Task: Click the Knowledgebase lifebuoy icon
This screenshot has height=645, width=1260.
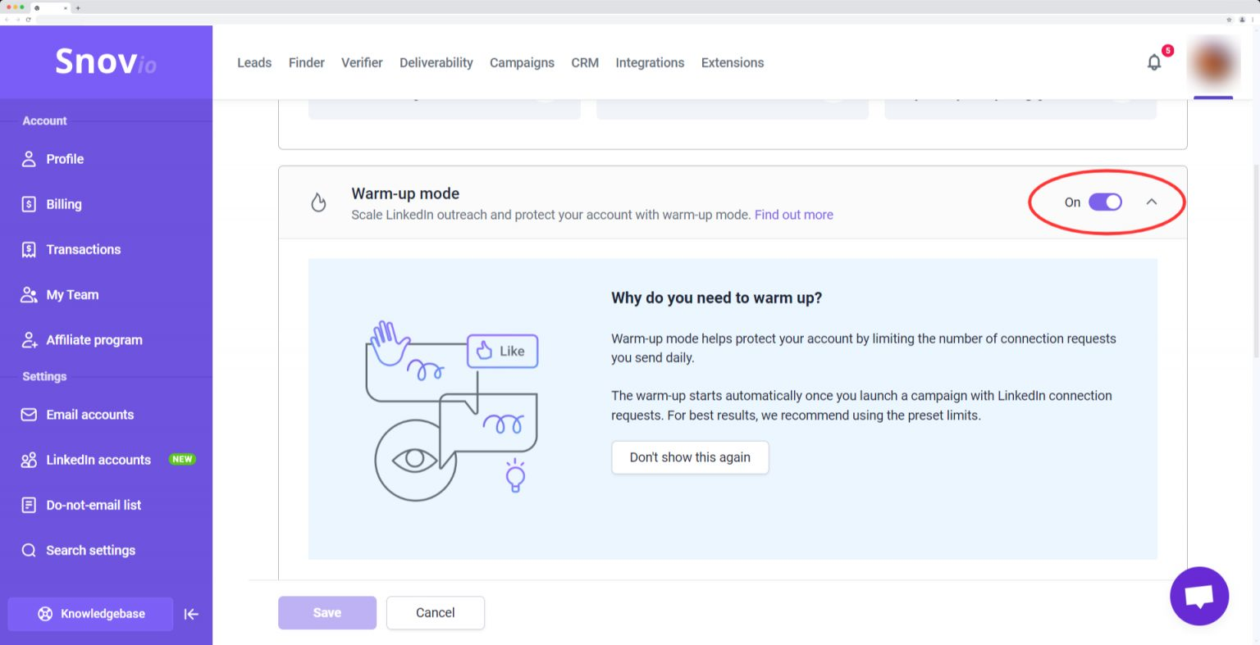Action: click(x=45, y=614)
